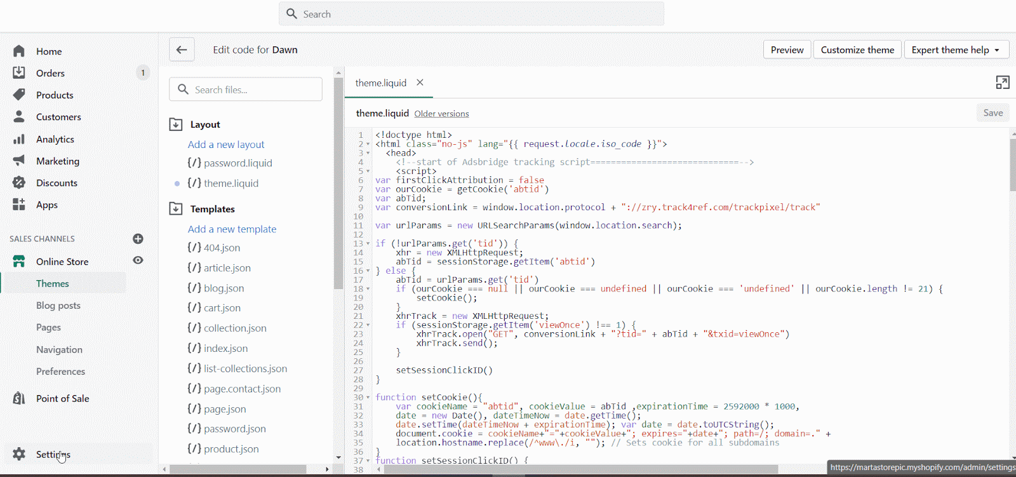Click the code editor vertical scrollbar
The height and width of the screenshot is (477, 1016).
pyautogui.click(x=1013, y=165)
